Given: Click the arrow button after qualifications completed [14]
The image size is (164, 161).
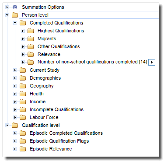Looking at the screenshot, I should click(x=152, y=63).
